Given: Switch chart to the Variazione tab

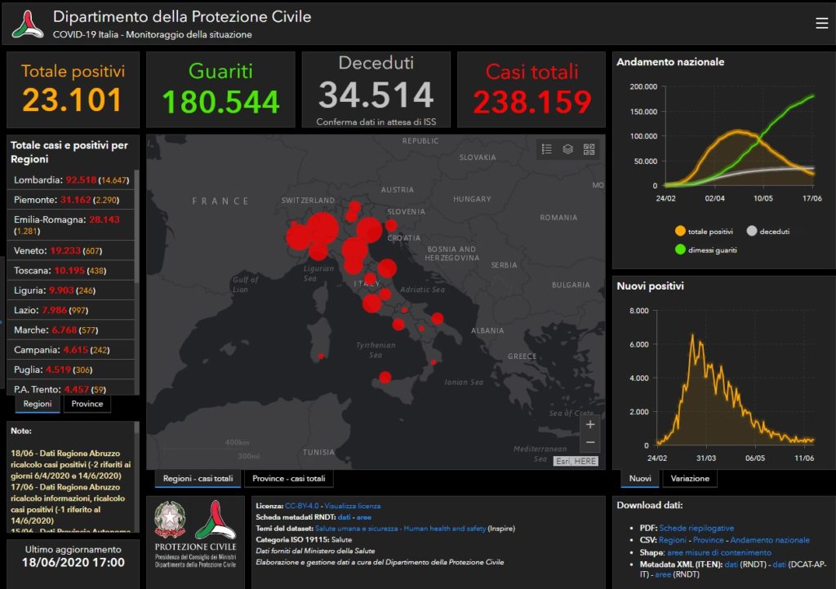Looking at the screenshot, I should point(690,478).
